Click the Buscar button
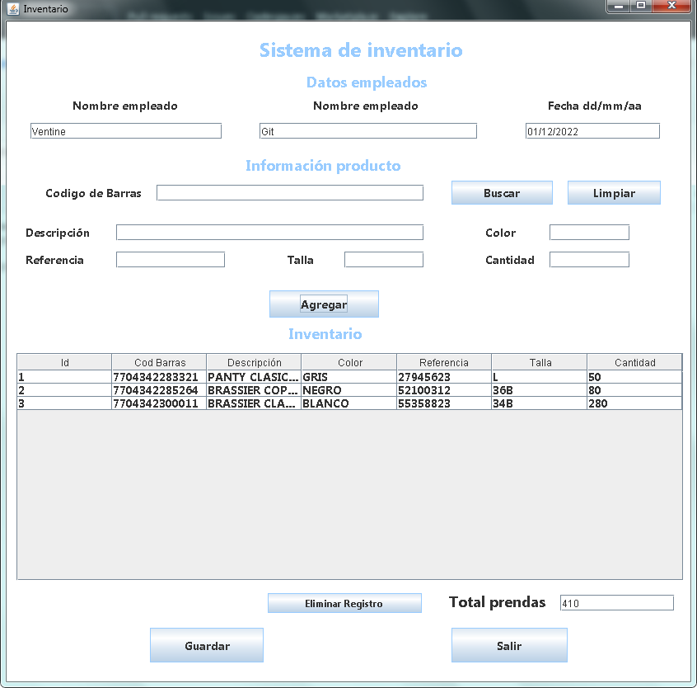Screen dimensions: 697x688 (x=502, y=192)
